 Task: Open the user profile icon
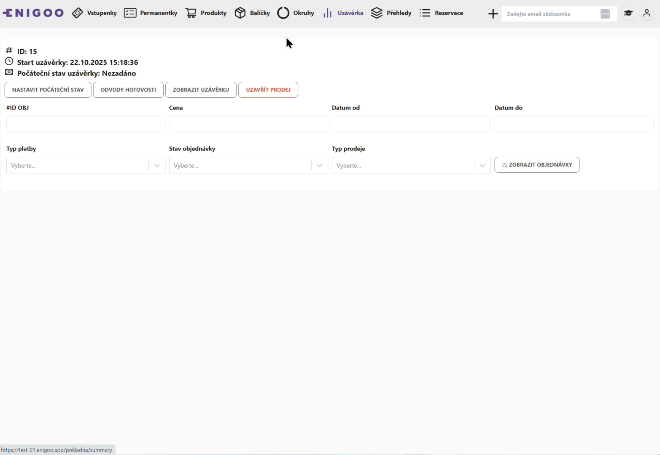pos(647,13)
